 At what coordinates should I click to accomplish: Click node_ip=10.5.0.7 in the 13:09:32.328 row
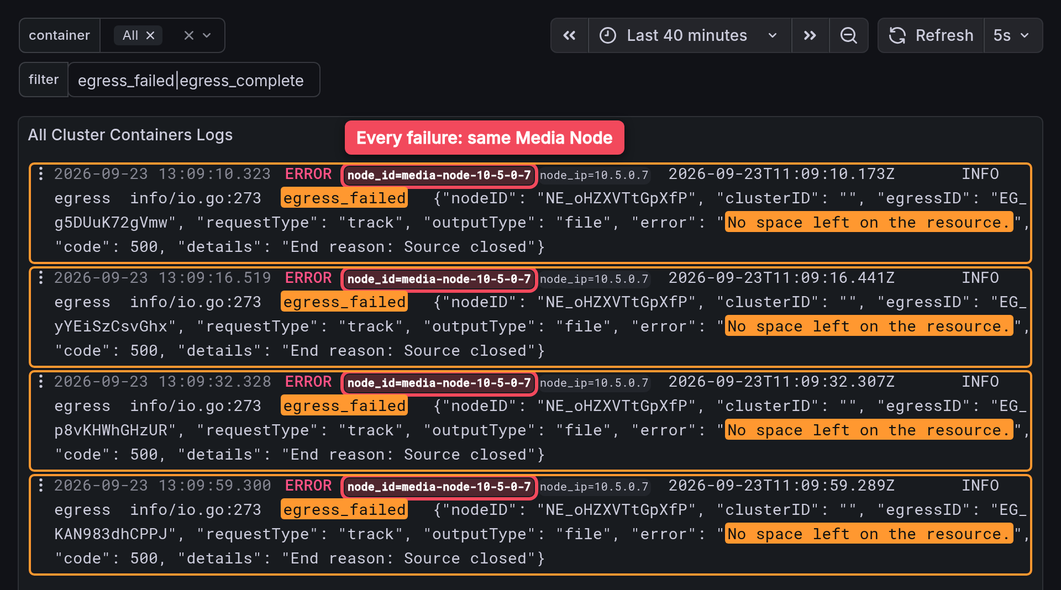(594, 383)
